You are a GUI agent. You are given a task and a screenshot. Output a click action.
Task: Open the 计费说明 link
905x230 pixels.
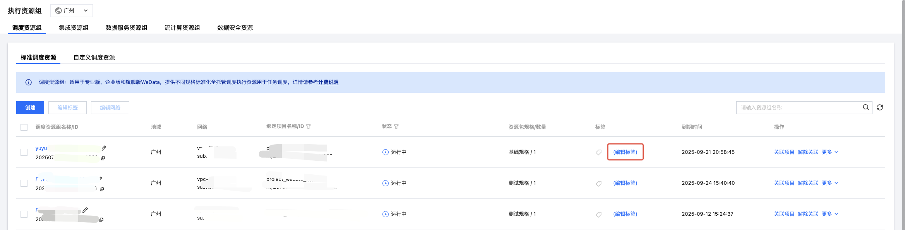pos(328,82)
